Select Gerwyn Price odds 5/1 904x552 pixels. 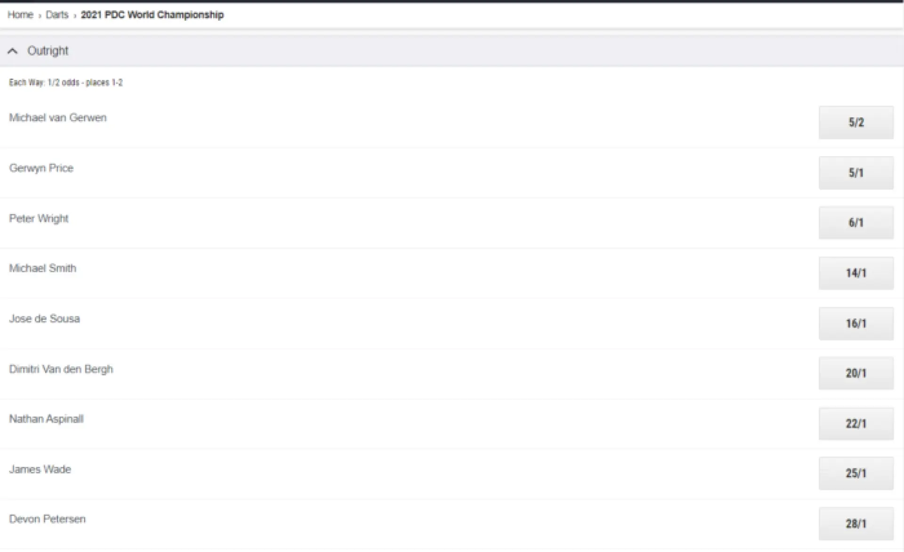pyautogui.click(x=856, y=173)
